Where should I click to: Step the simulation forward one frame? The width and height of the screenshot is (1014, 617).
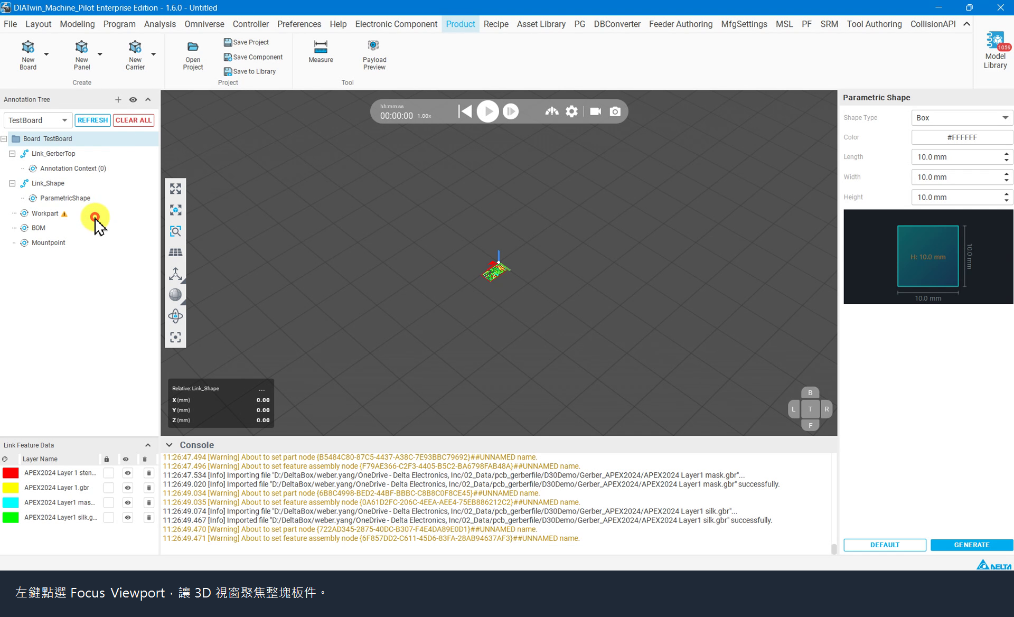[x=510, y=111]
